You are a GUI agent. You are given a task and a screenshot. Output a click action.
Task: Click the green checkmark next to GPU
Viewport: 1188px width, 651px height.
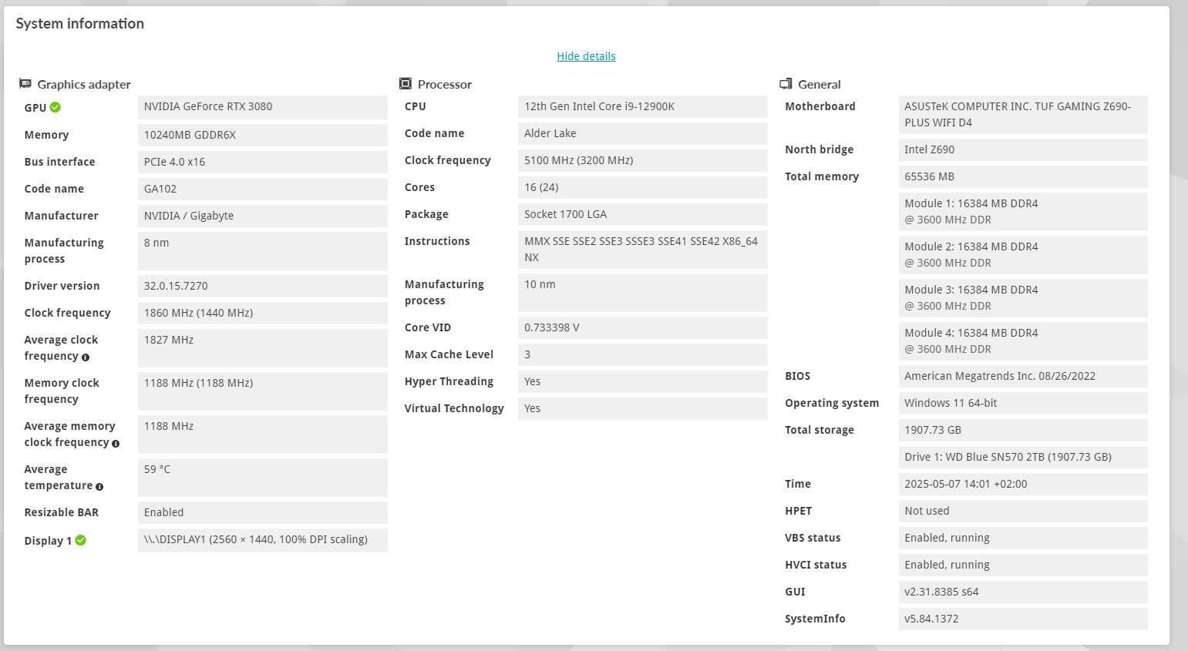[x=56, y=107]
